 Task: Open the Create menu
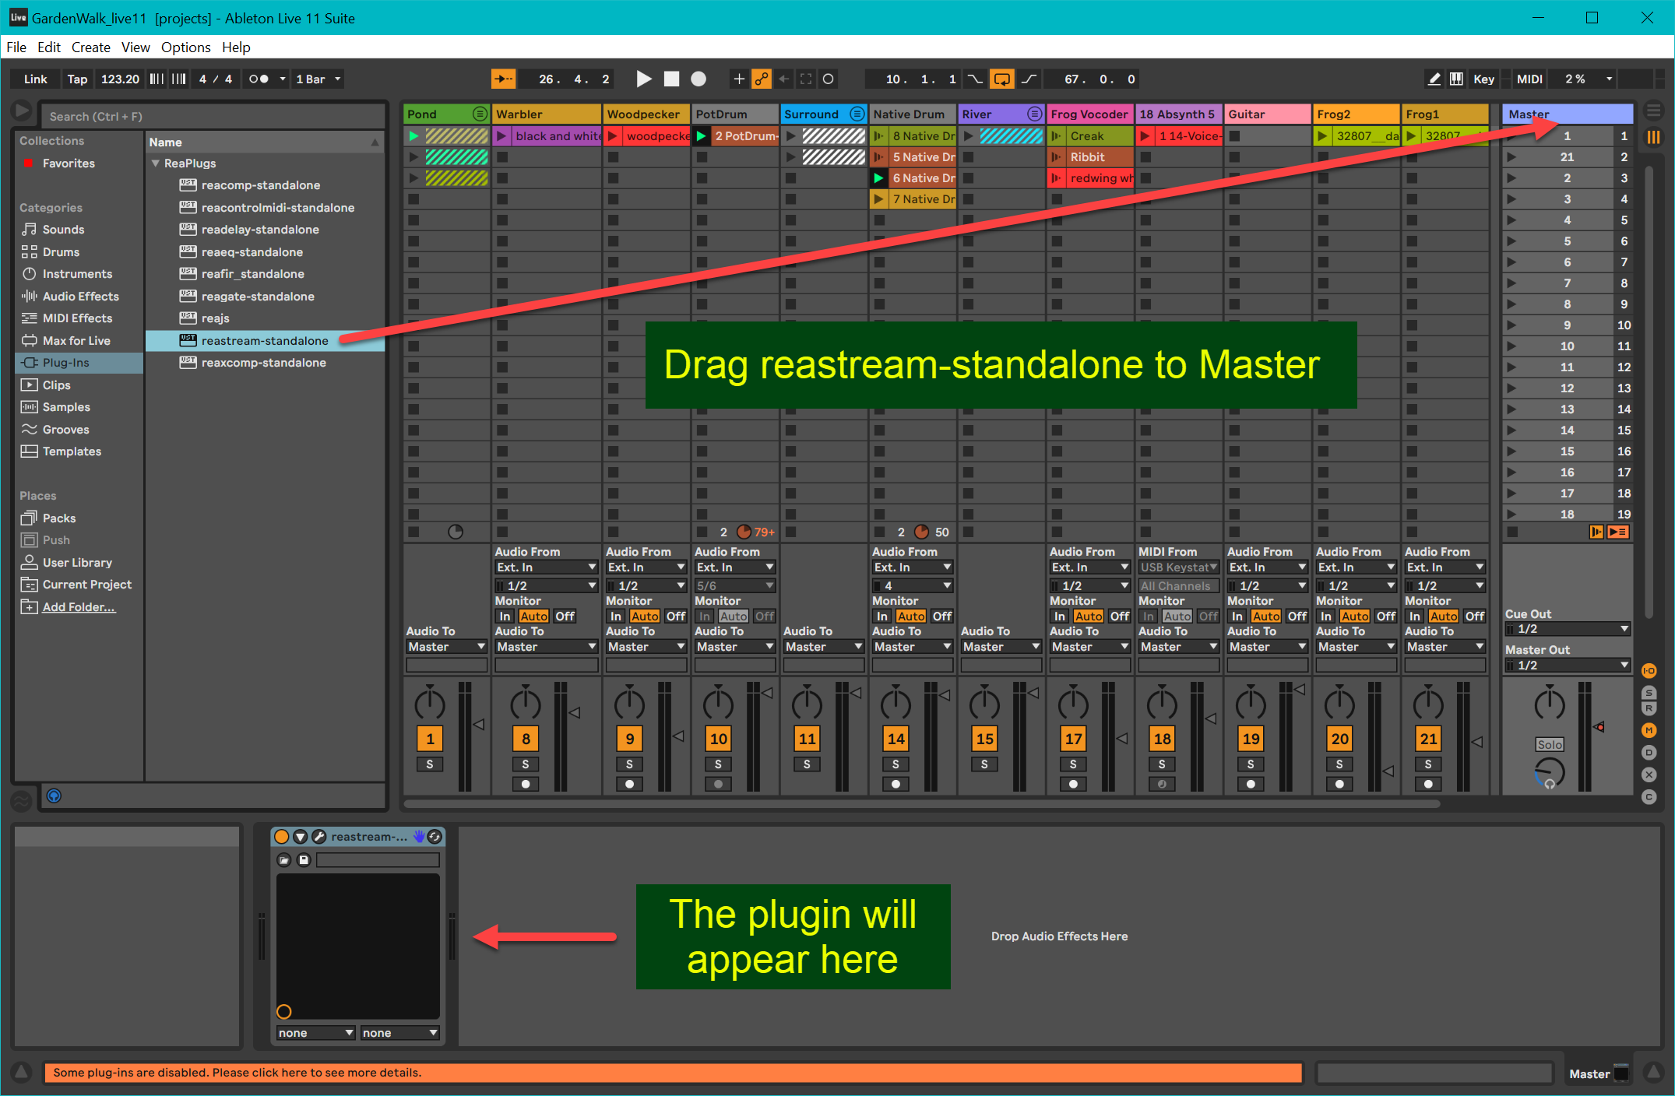[90, 47]
